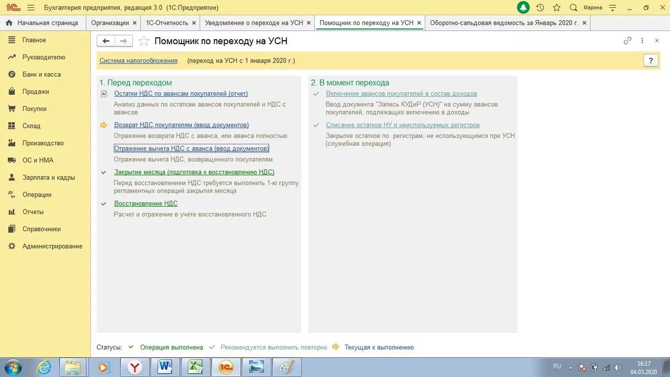The image size is (670, 377).
Task: Open the hamburger main menu icon
Action: pos(31,7)
